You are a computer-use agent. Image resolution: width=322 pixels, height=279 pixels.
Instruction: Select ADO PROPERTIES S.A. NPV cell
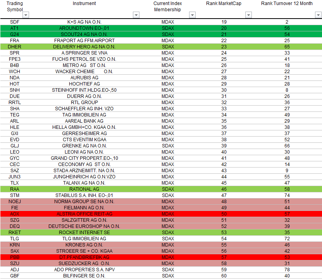pyautogui.click(x=84, y=270)
